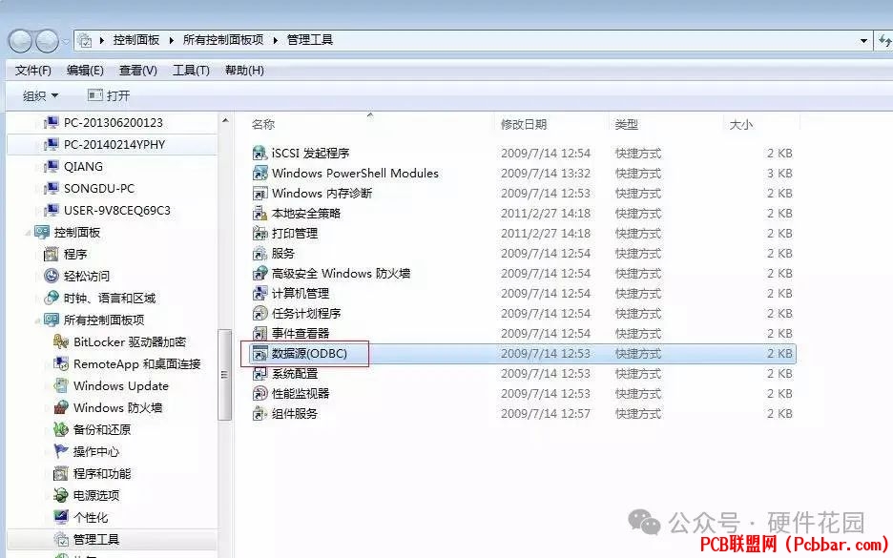Click the refresh button beside address bar
Image resolution: width=893 pixels, height=558 pixels.
pos(883,40)
